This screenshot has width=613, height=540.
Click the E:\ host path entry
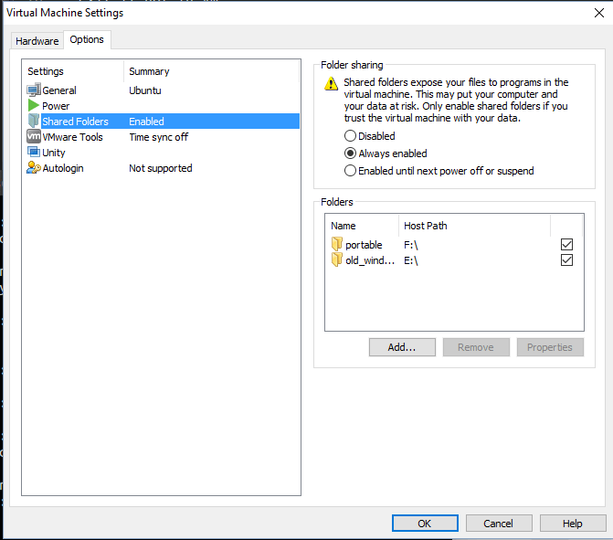(411, 260)
